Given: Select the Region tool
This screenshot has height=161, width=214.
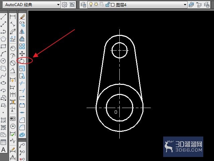Looking at the screenshot, I should (3, 135).
